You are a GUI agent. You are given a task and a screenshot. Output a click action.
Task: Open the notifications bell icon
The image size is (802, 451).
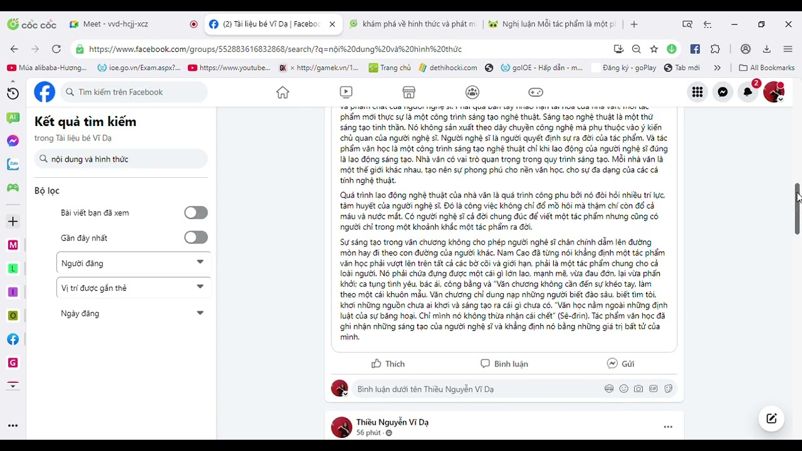pos(747,92)
